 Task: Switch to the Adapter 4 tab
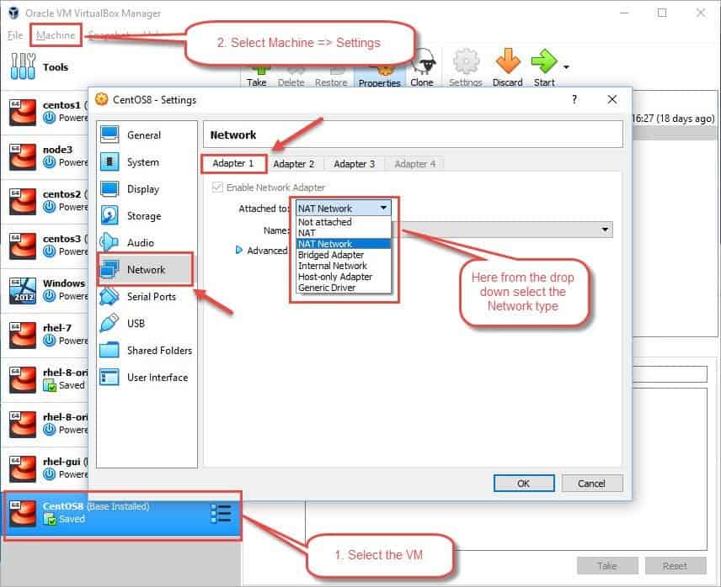click(x=415, y=164)
